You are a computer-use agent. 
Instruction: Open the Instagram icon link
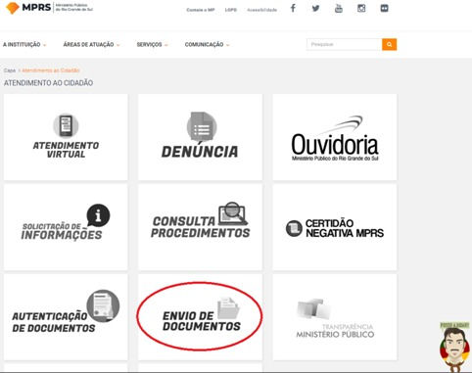[361, 9]
